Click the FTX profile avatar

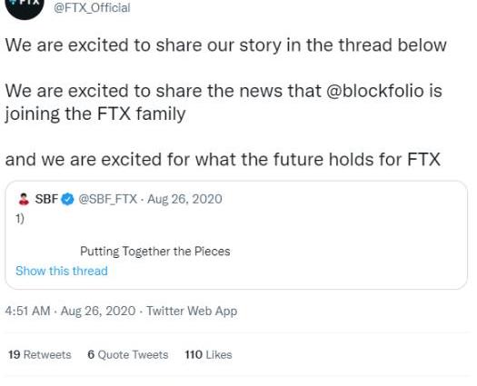click(x=25, y=7)
